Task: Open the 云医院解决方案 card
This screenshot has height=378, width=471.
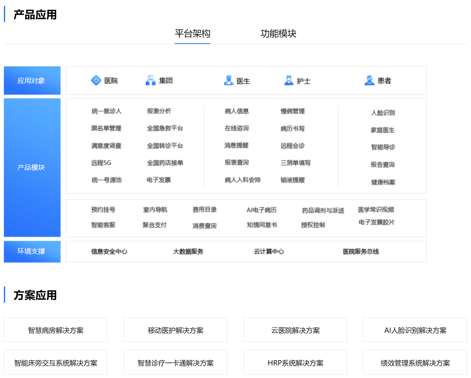Action: coord(295,330)
